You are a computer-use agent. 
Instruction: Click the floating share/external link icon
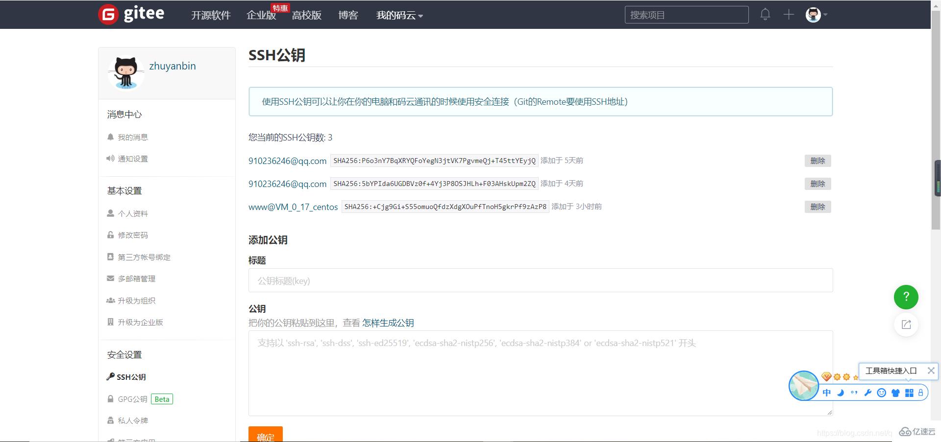tap(906, 325)
